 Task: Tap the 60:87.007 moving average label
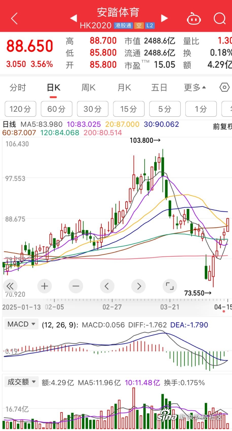pyautogui.click(x=19, y=133)
